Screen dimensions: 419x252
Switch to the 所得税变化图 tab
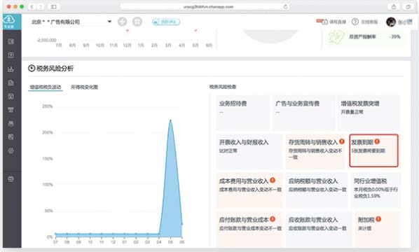click(x=85, y=87)
